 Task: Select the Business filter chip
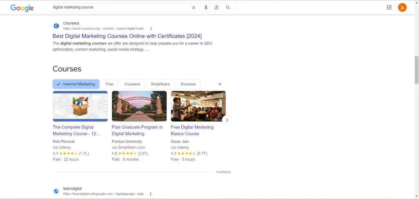point(188,84)
